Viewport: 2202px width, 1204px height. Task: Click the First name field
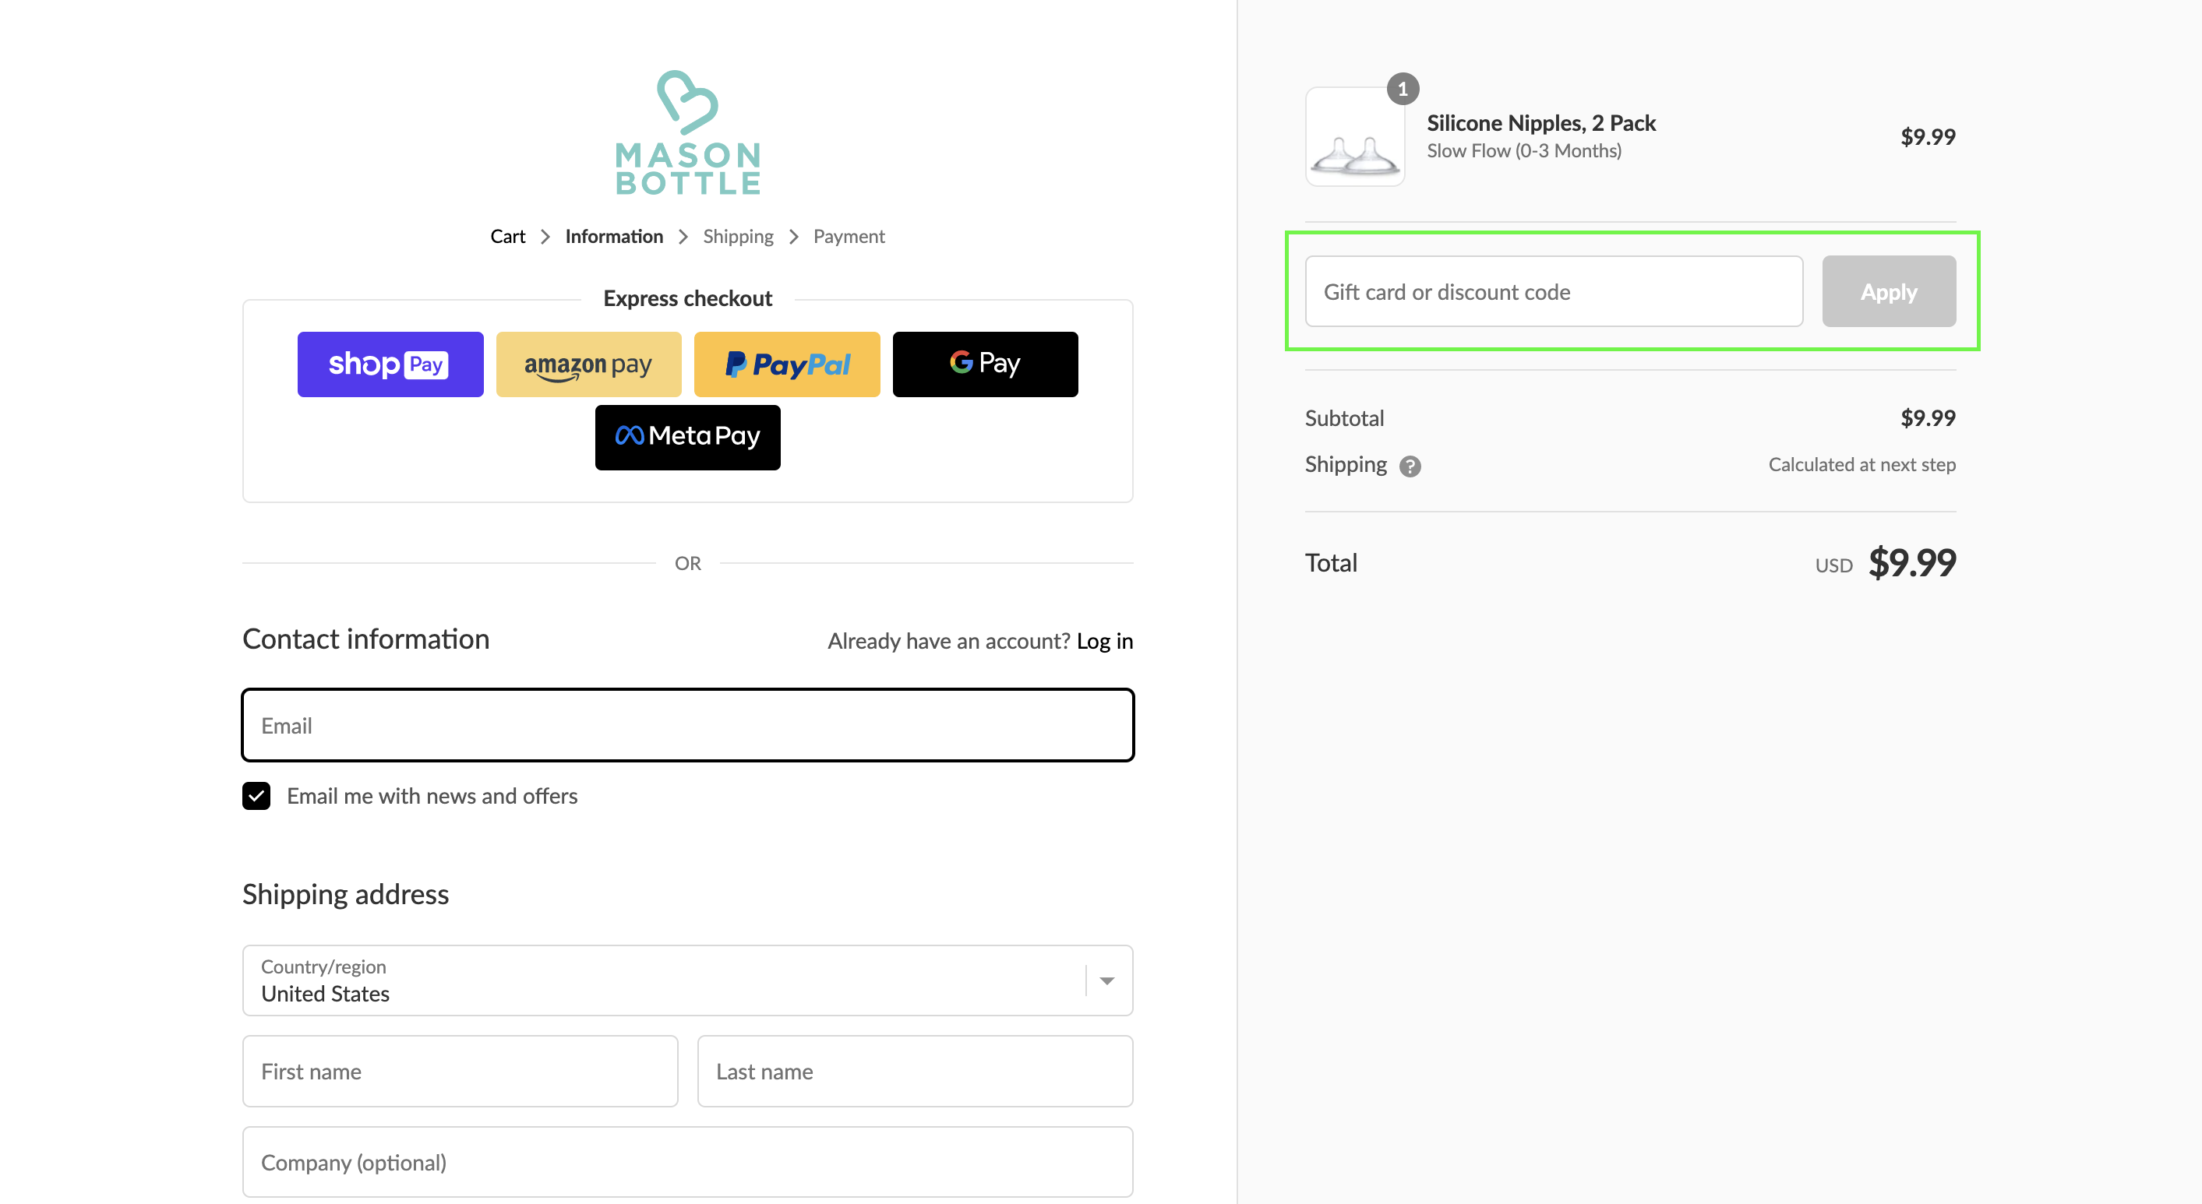460,1071
